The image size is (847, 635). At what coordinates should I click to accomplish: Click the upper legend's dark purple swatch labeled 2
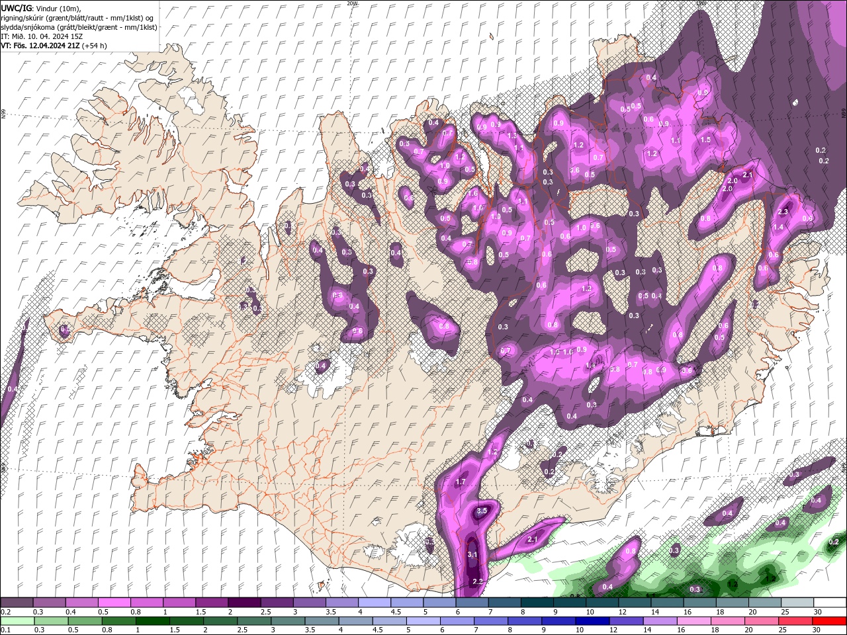pos(244,603)
